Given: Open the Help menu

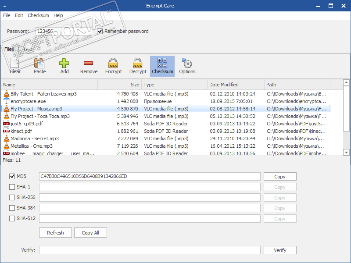Looking at the screenshot, I should [58, 15].
